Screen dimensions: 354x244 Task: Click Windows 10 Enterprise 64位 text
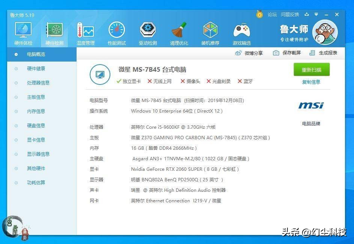(x=177, y=111)
